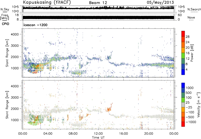Click the 2000 tick on the velocity panel

point(15,109)
